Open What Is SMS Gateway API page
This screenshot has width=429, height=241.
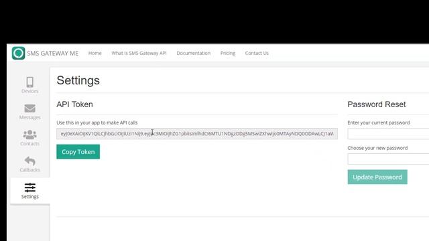(x=139, y=53)
